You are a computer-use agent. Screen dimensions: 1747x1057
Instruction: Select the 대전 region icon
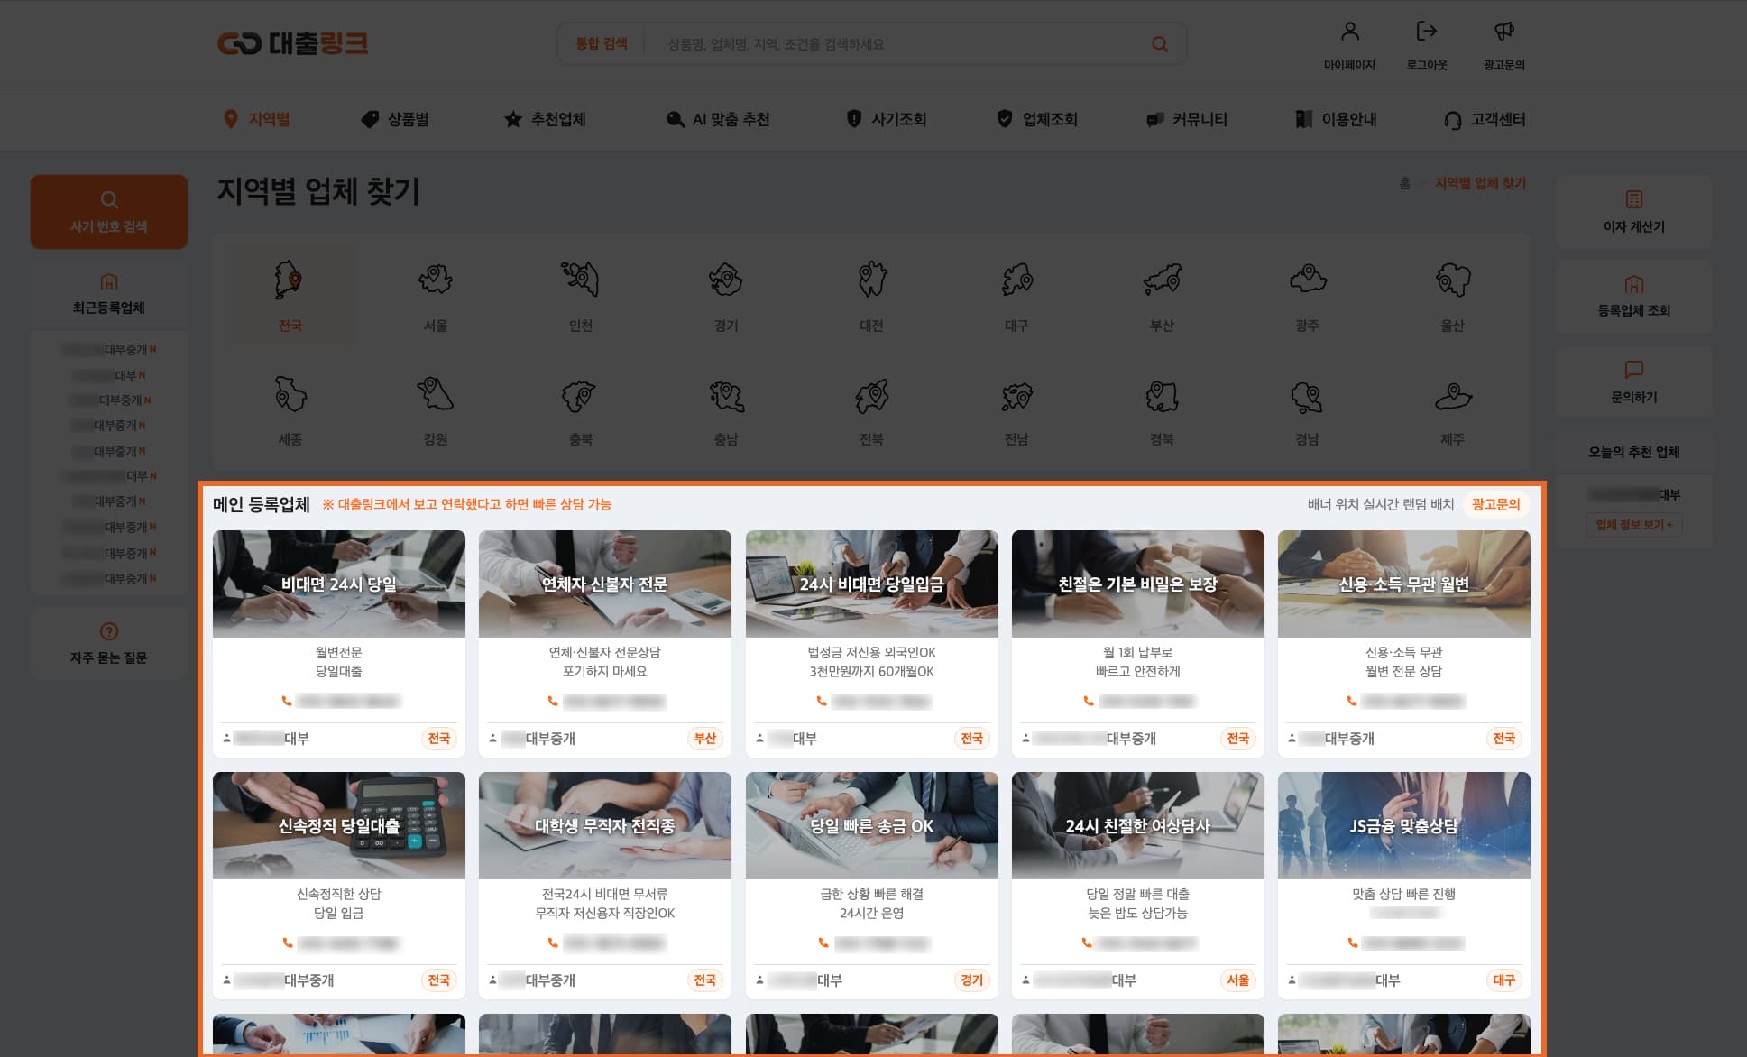871,280
